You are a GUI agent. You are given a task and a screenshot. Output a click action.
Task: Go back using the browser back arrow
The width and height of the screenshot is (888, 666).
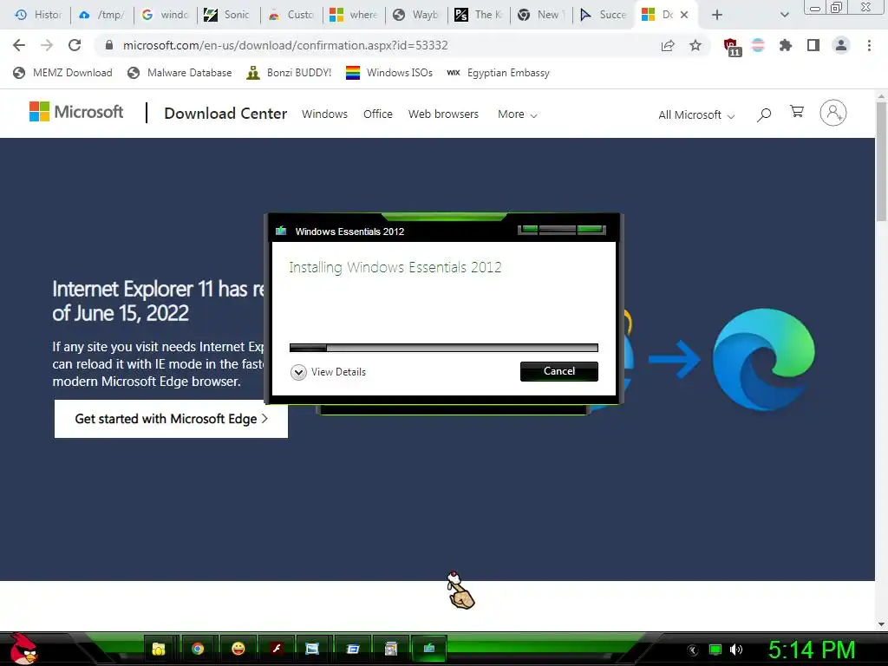(x=19, y=45)
